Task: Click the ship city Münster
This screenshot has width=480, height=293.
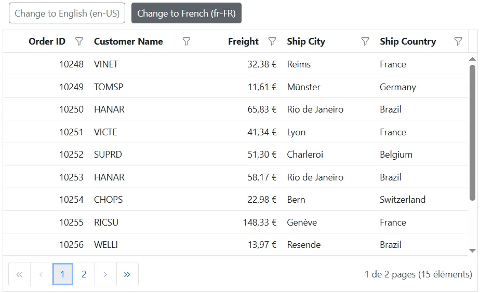Action: 304,87
